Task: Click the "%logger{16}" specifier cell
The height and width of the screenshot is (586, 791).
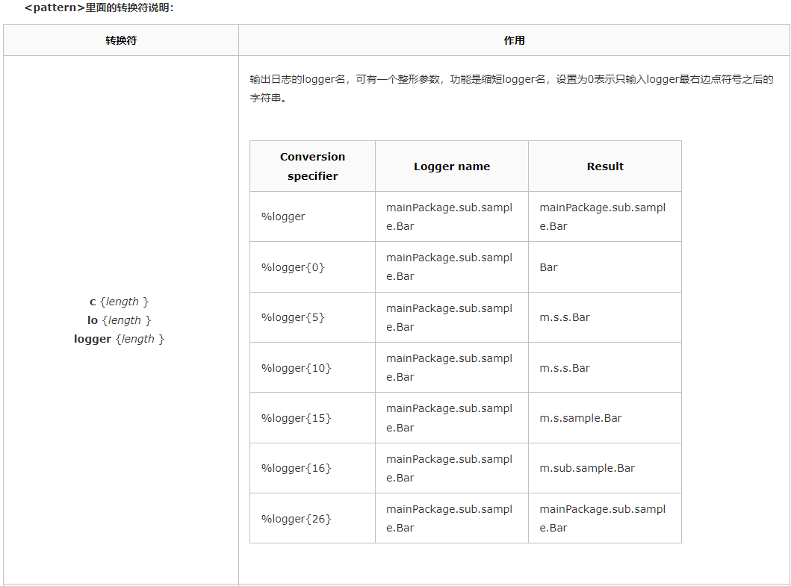Action: pyautogui.click(x=312, y=468)
